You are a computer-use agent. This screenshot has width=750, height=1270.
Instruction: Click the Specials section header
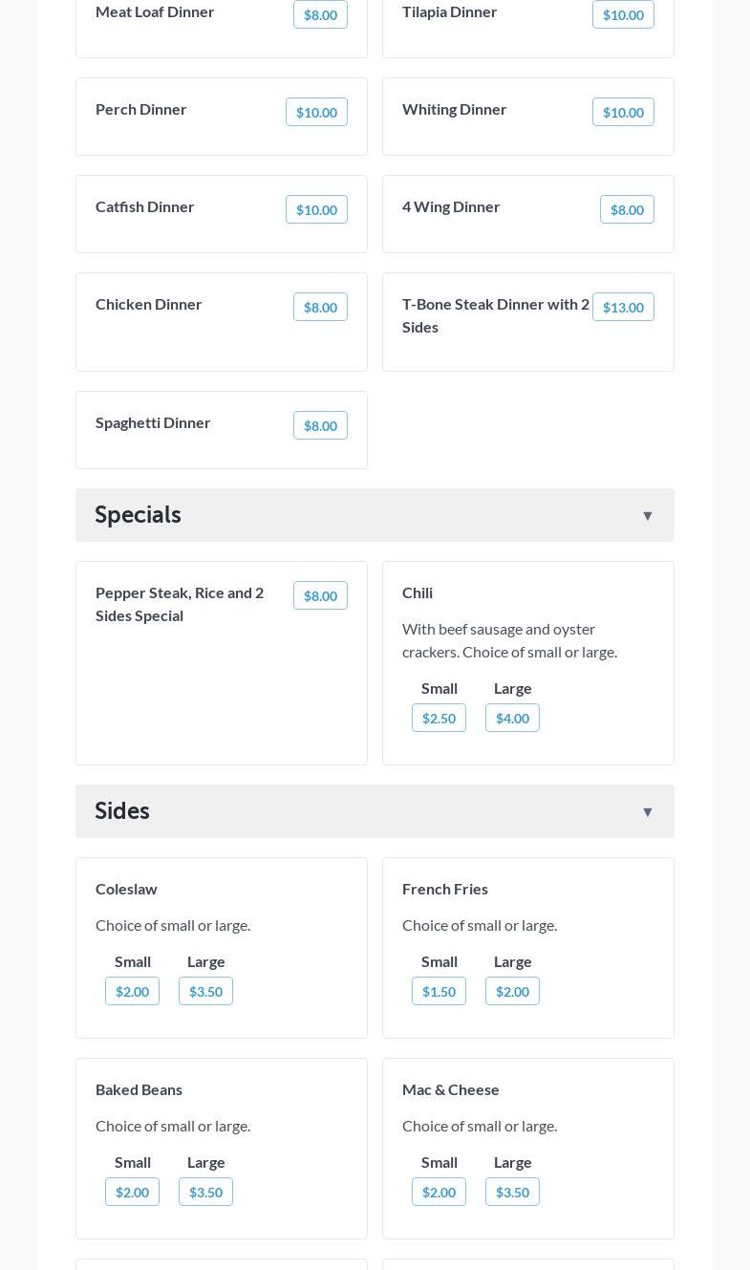point(138,515)
